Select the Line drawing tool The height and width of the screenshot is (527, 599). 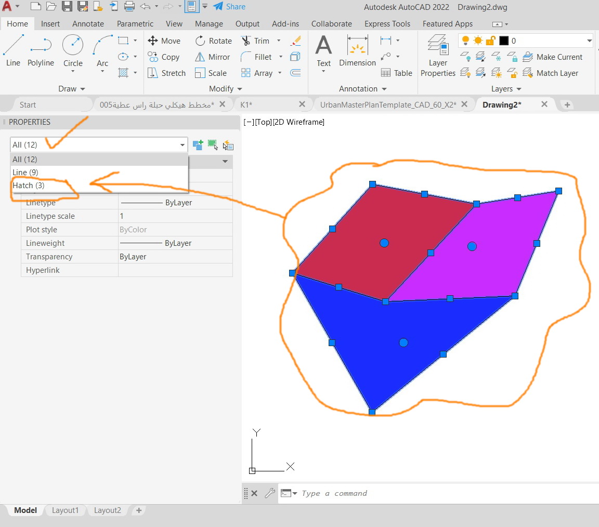[13, 51]
